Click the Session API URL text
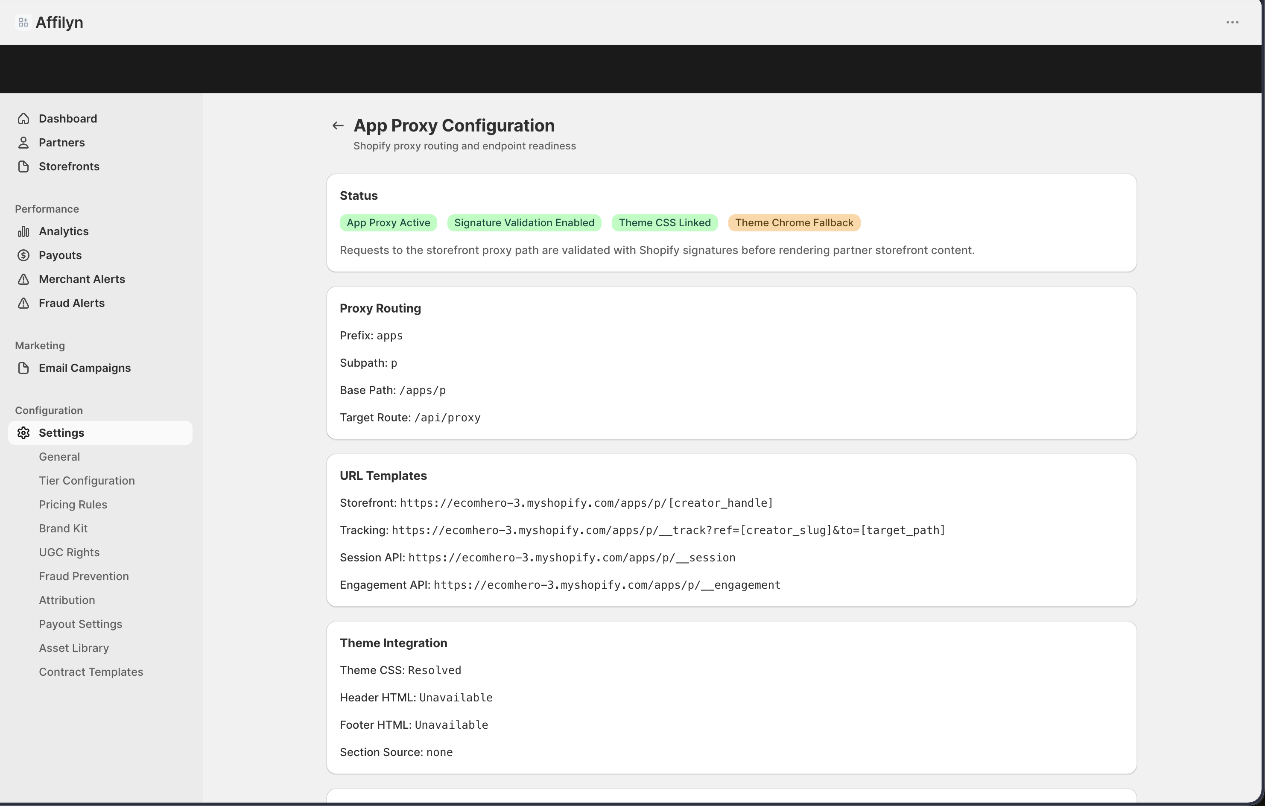1265x806 pixels. pos(572,558)
